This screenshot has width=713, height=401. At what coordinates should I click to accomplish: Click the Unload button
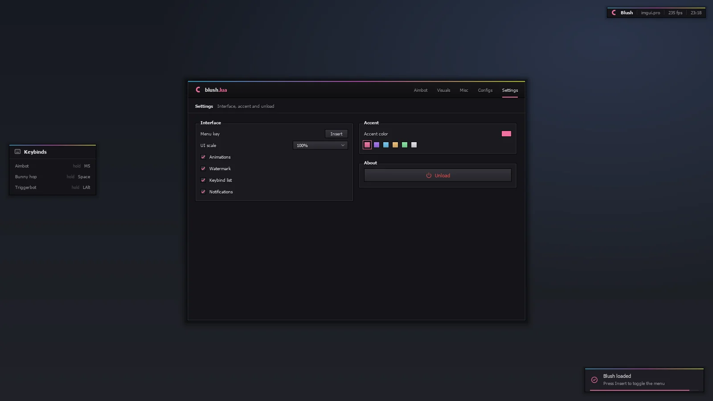[438, 175]
